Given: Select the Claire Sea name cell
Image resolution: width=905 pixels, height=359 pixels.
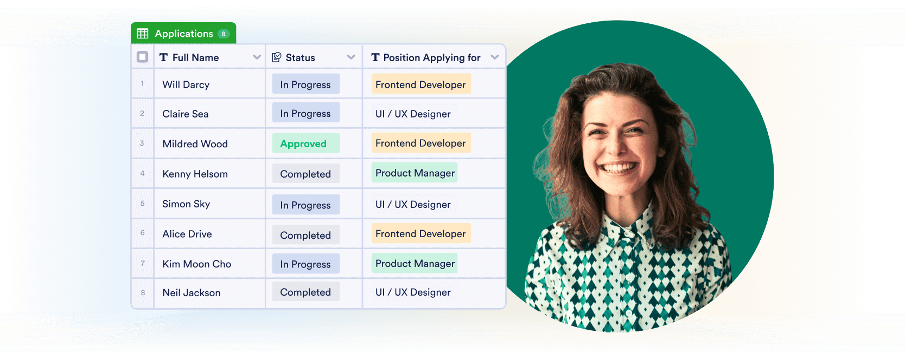Looking at the screenshot, I should (210, 113).
